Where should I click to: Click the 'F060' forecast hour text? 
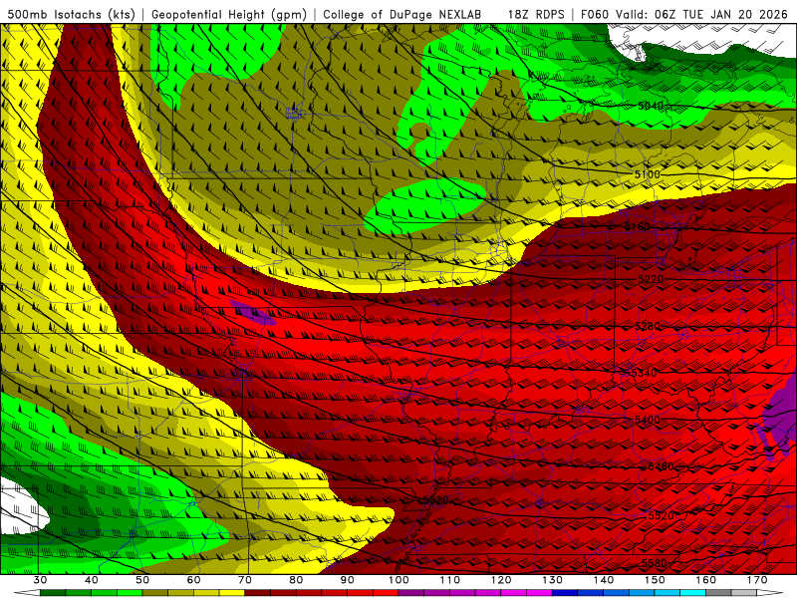pos(594,14)
